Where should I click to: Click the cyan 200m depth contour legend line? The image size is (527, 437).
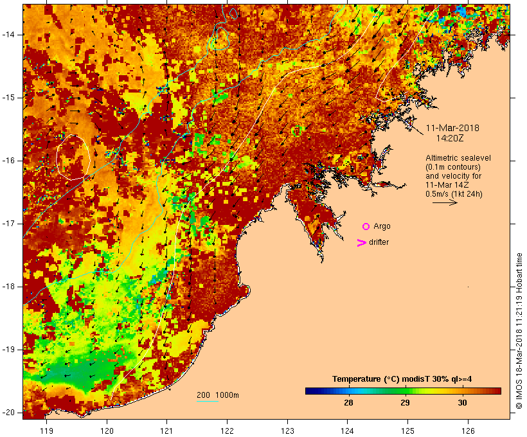pyautogui.click(x=208, y=401)
